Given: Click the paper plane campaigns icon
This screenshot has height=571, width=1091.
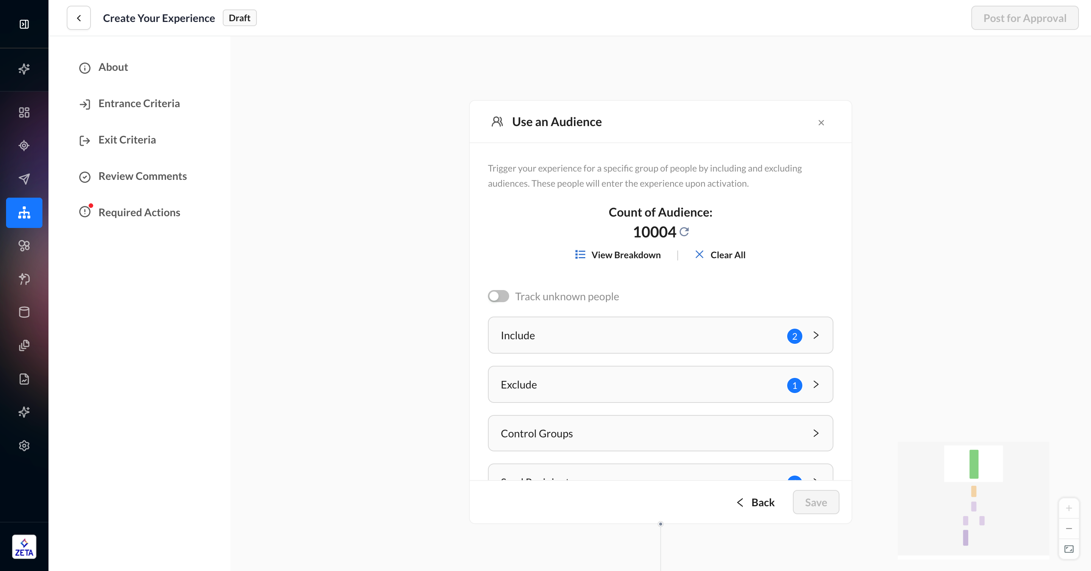Looking at the screenshot, I should click(x=24, y=179).
